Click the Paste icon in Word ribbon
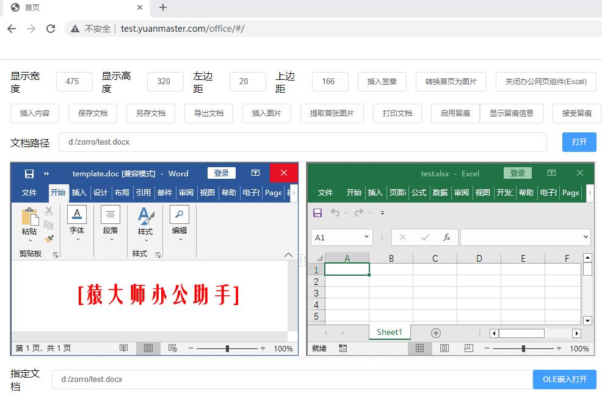Viewport: 602px width, 399px height. [29, 217]
